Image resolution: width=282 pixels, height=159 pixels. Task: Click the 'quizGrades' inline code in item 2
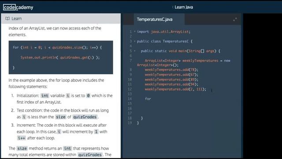pyautogui.click(x=85, y=117)
